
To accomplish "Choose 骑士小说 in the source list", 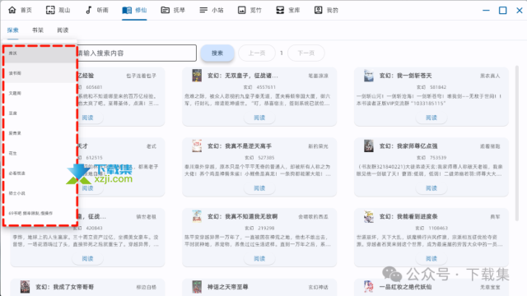I will (x=40, y=193).
